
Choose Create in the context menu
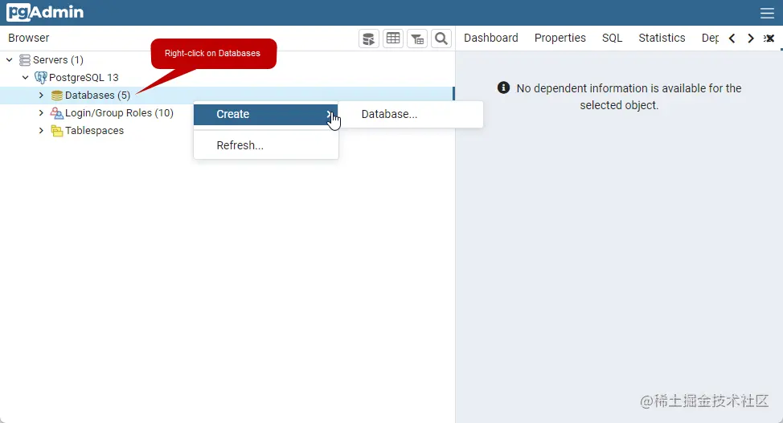[x=265, y=114]
